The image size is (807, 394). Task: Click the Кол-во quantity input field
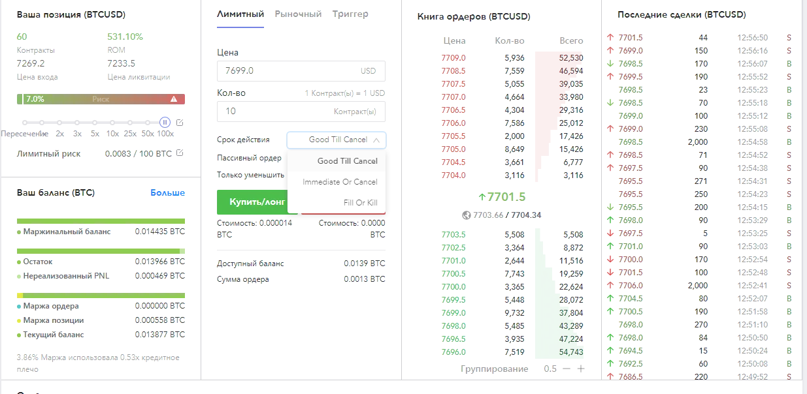click(x=301, y=111)
